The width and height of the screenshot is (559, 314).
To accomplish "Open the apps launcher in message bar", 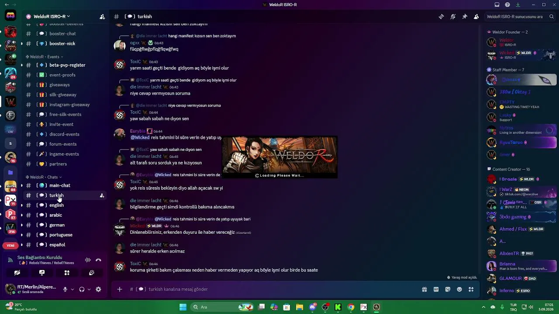I will coord(471,289).
